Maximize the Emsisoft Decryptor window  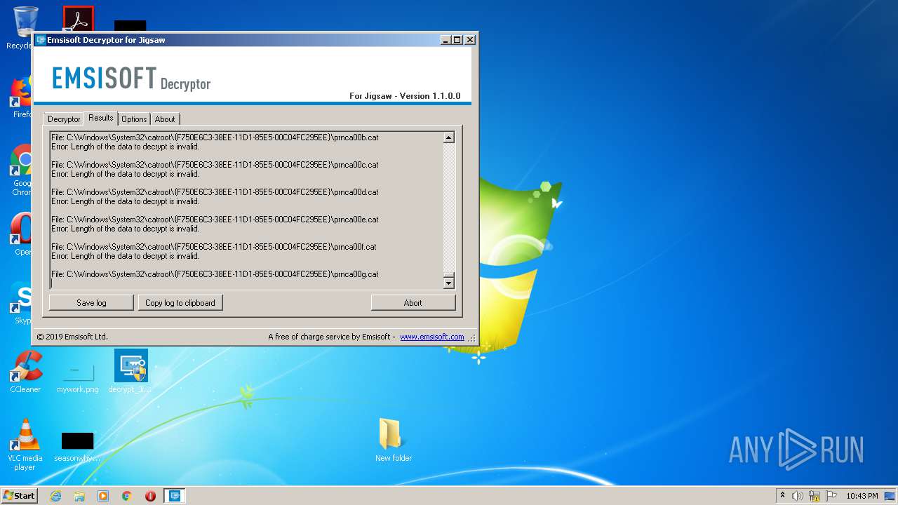point(457,40)
